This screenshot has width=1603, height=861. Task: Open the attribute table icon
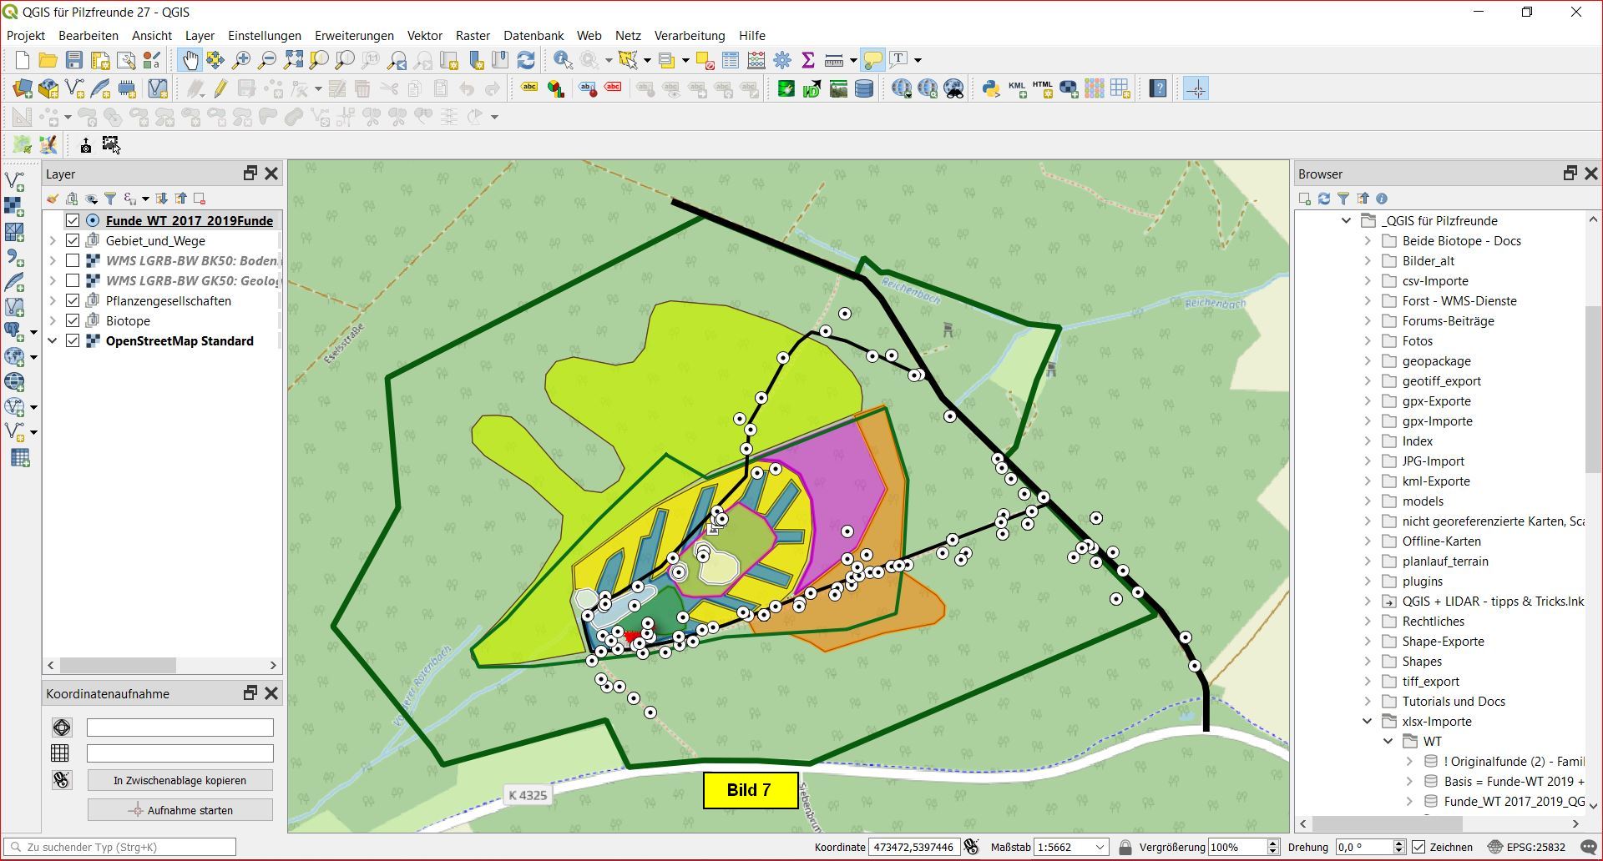point(731,60)
